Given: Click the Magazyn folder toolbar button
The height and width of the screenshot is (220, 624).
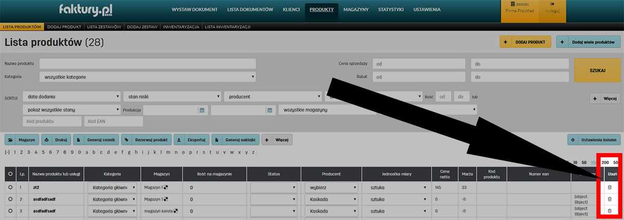Looking at the screenshot, I should 22,140.
